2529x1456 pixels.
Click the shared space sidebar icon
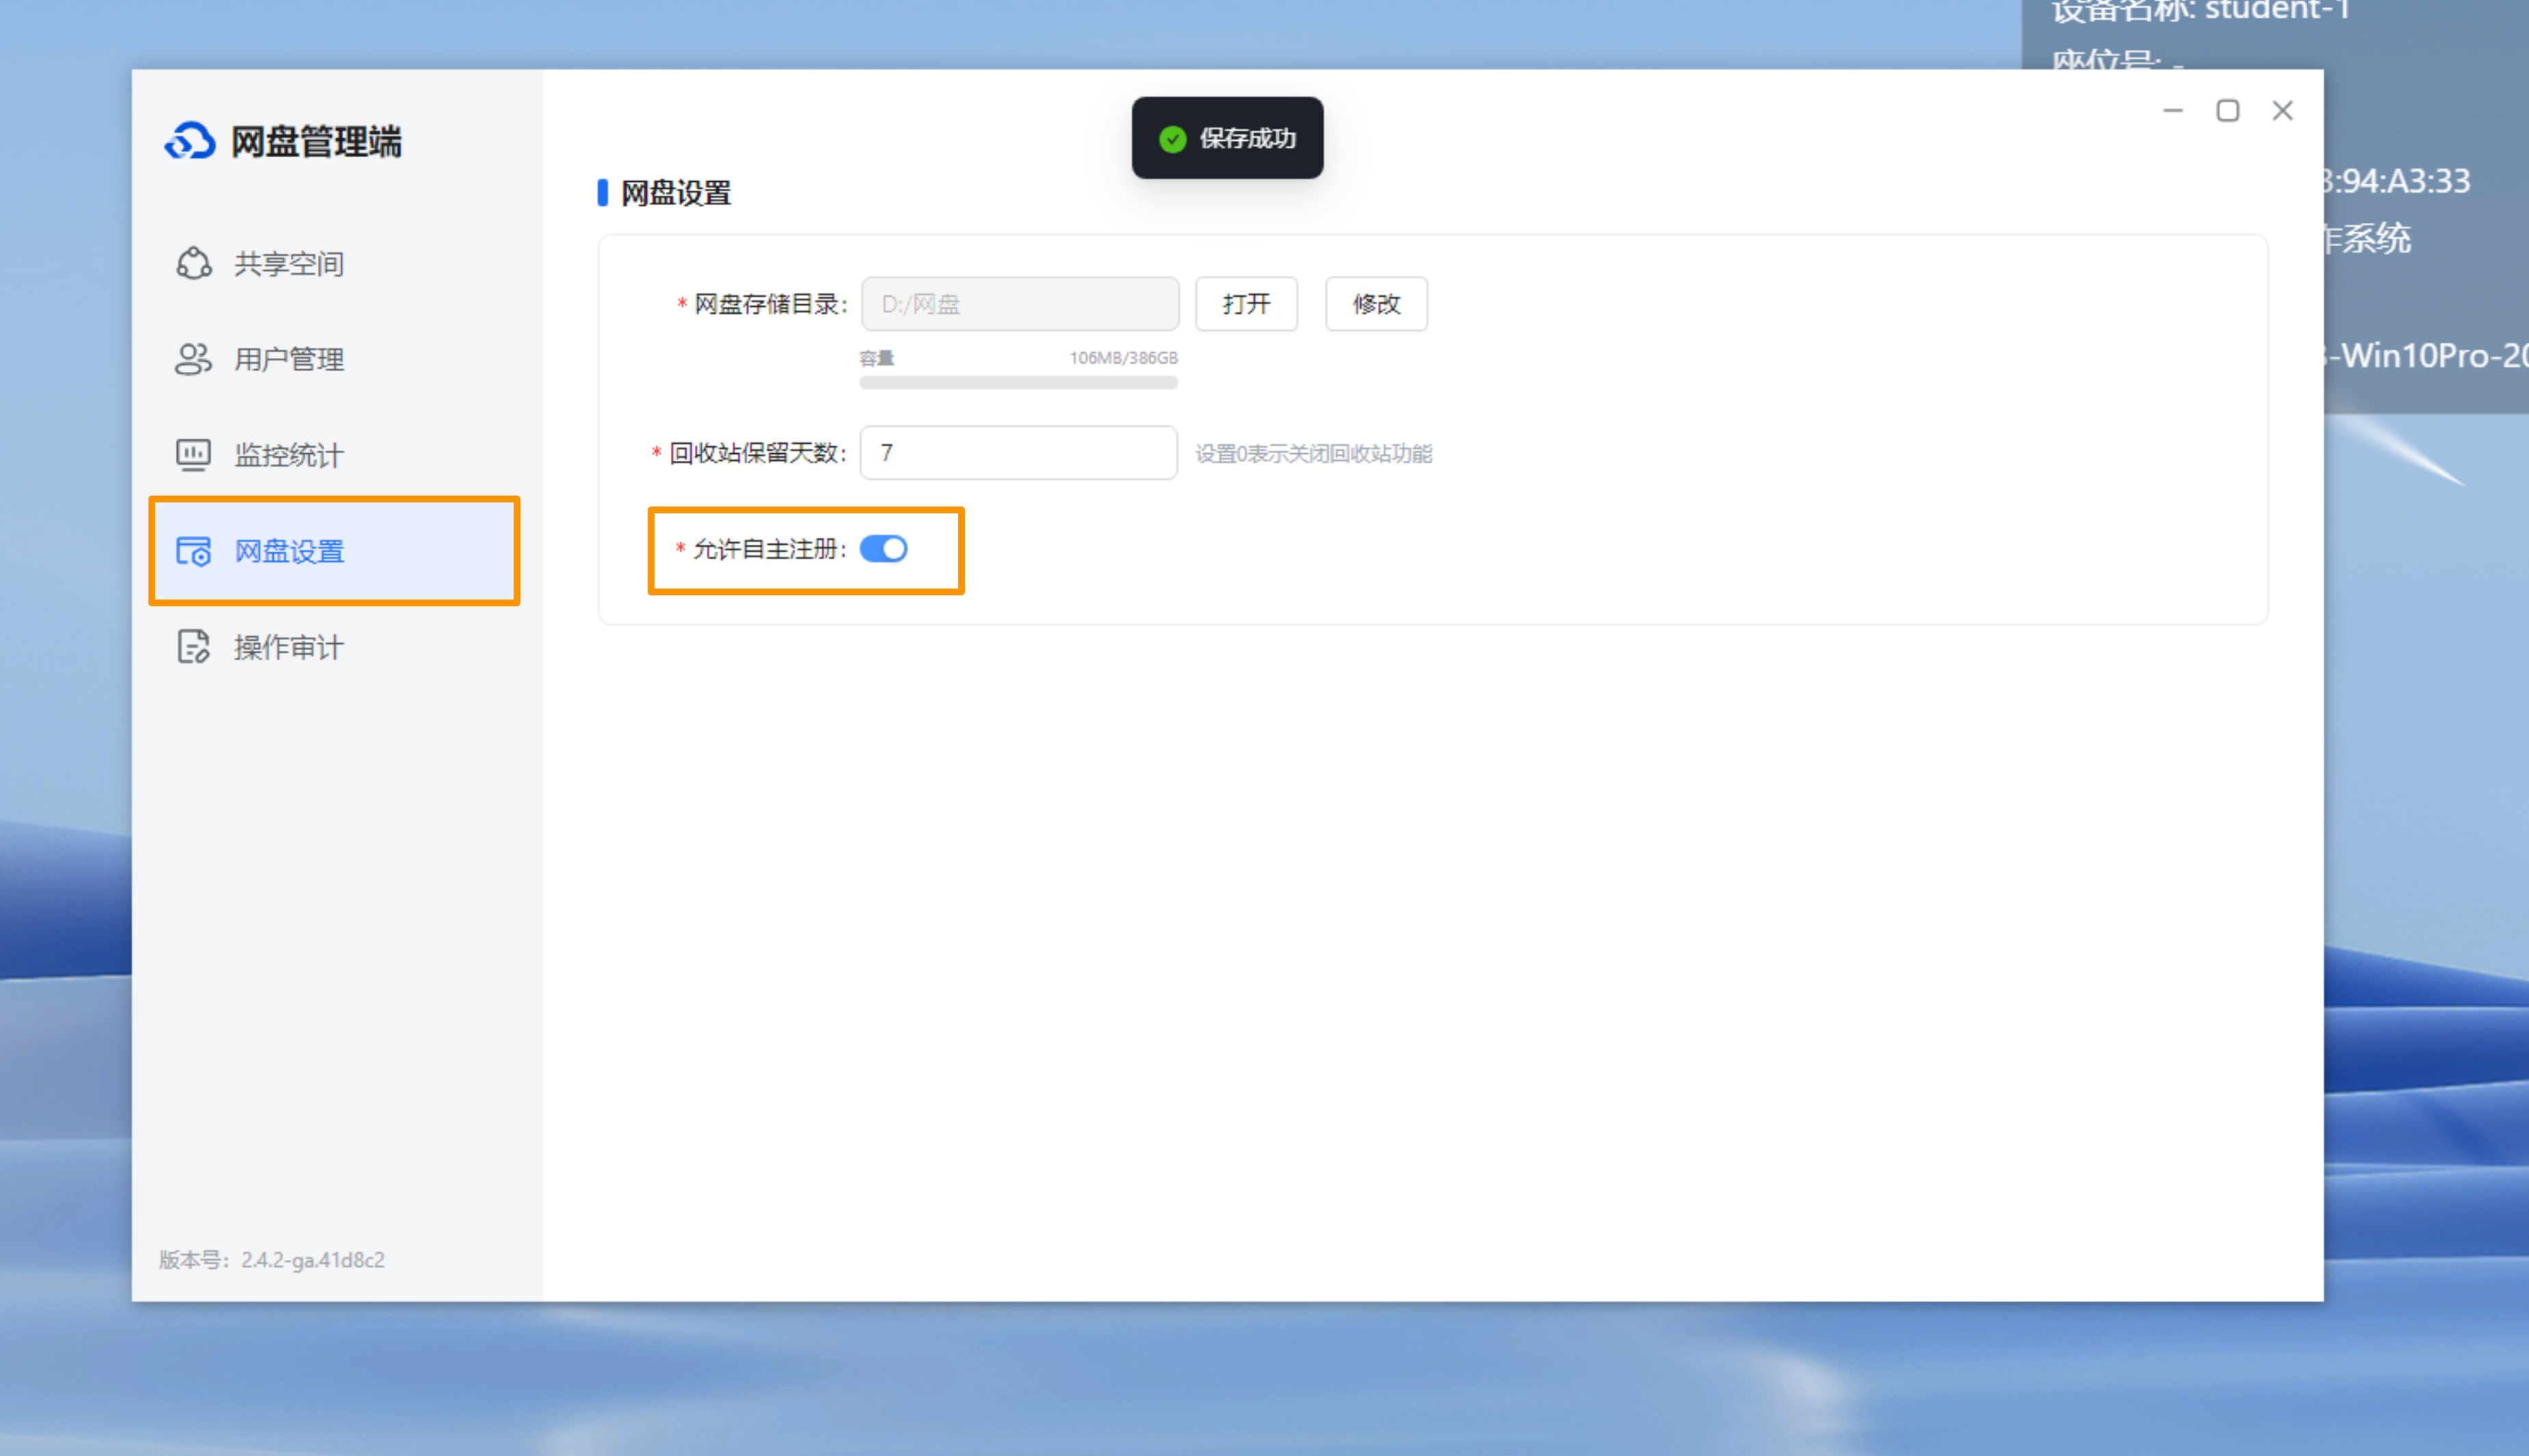(x=193, y=263)
